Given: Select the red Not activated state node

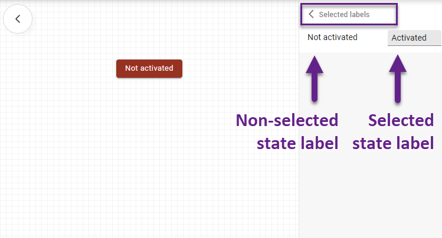Looking at the screenshot, I should 149,68.
